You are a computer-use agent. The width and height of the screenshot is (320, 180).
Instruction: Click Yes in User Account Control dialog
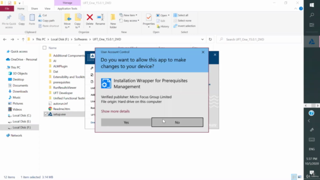point(126,122)
